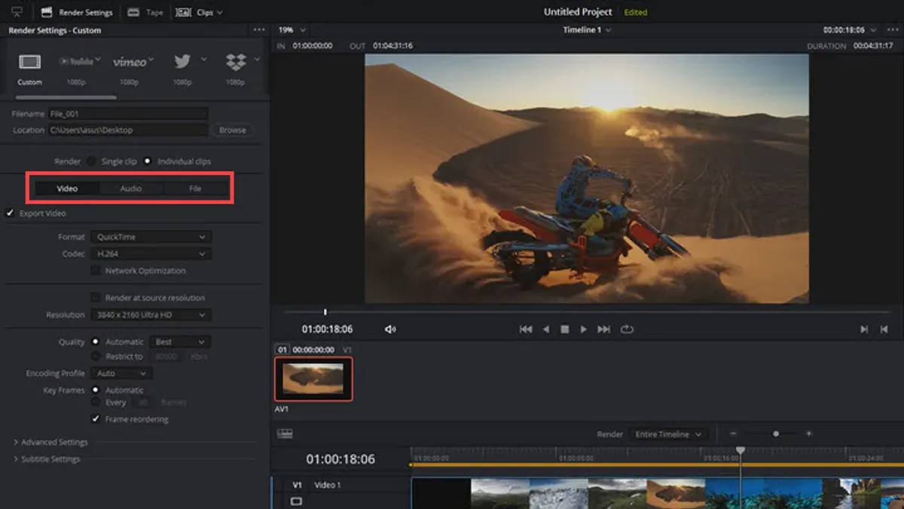Select the Individual clips render option
Viewport: 904px width, 509px height.
pos(147,161)
